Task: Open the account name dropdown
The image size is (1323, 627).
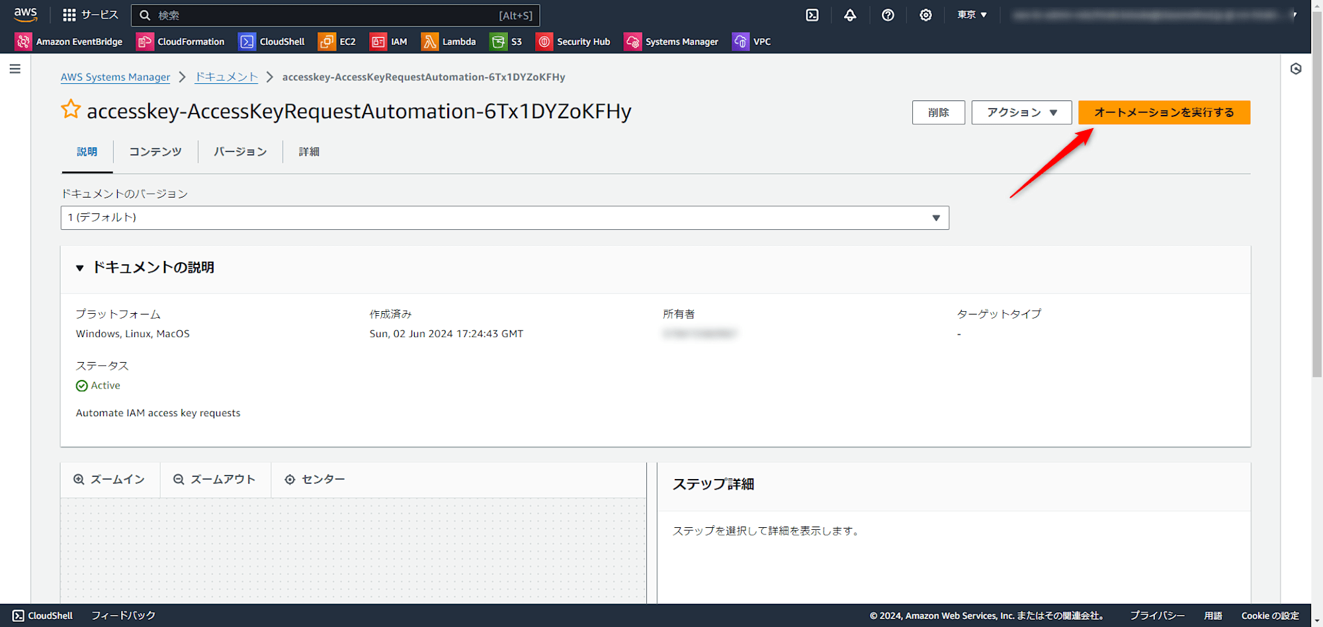Action: point(1154,15)
